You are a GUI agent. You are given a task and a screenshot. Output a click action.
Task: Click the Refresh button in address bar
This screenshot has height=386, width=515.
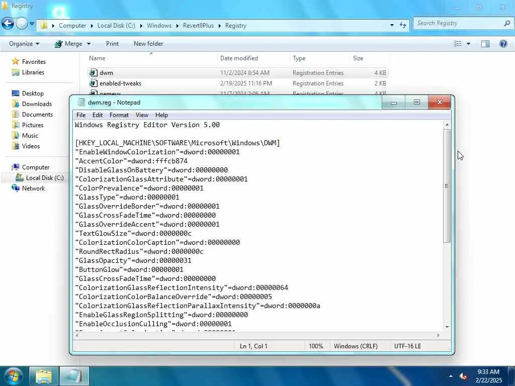403,25
